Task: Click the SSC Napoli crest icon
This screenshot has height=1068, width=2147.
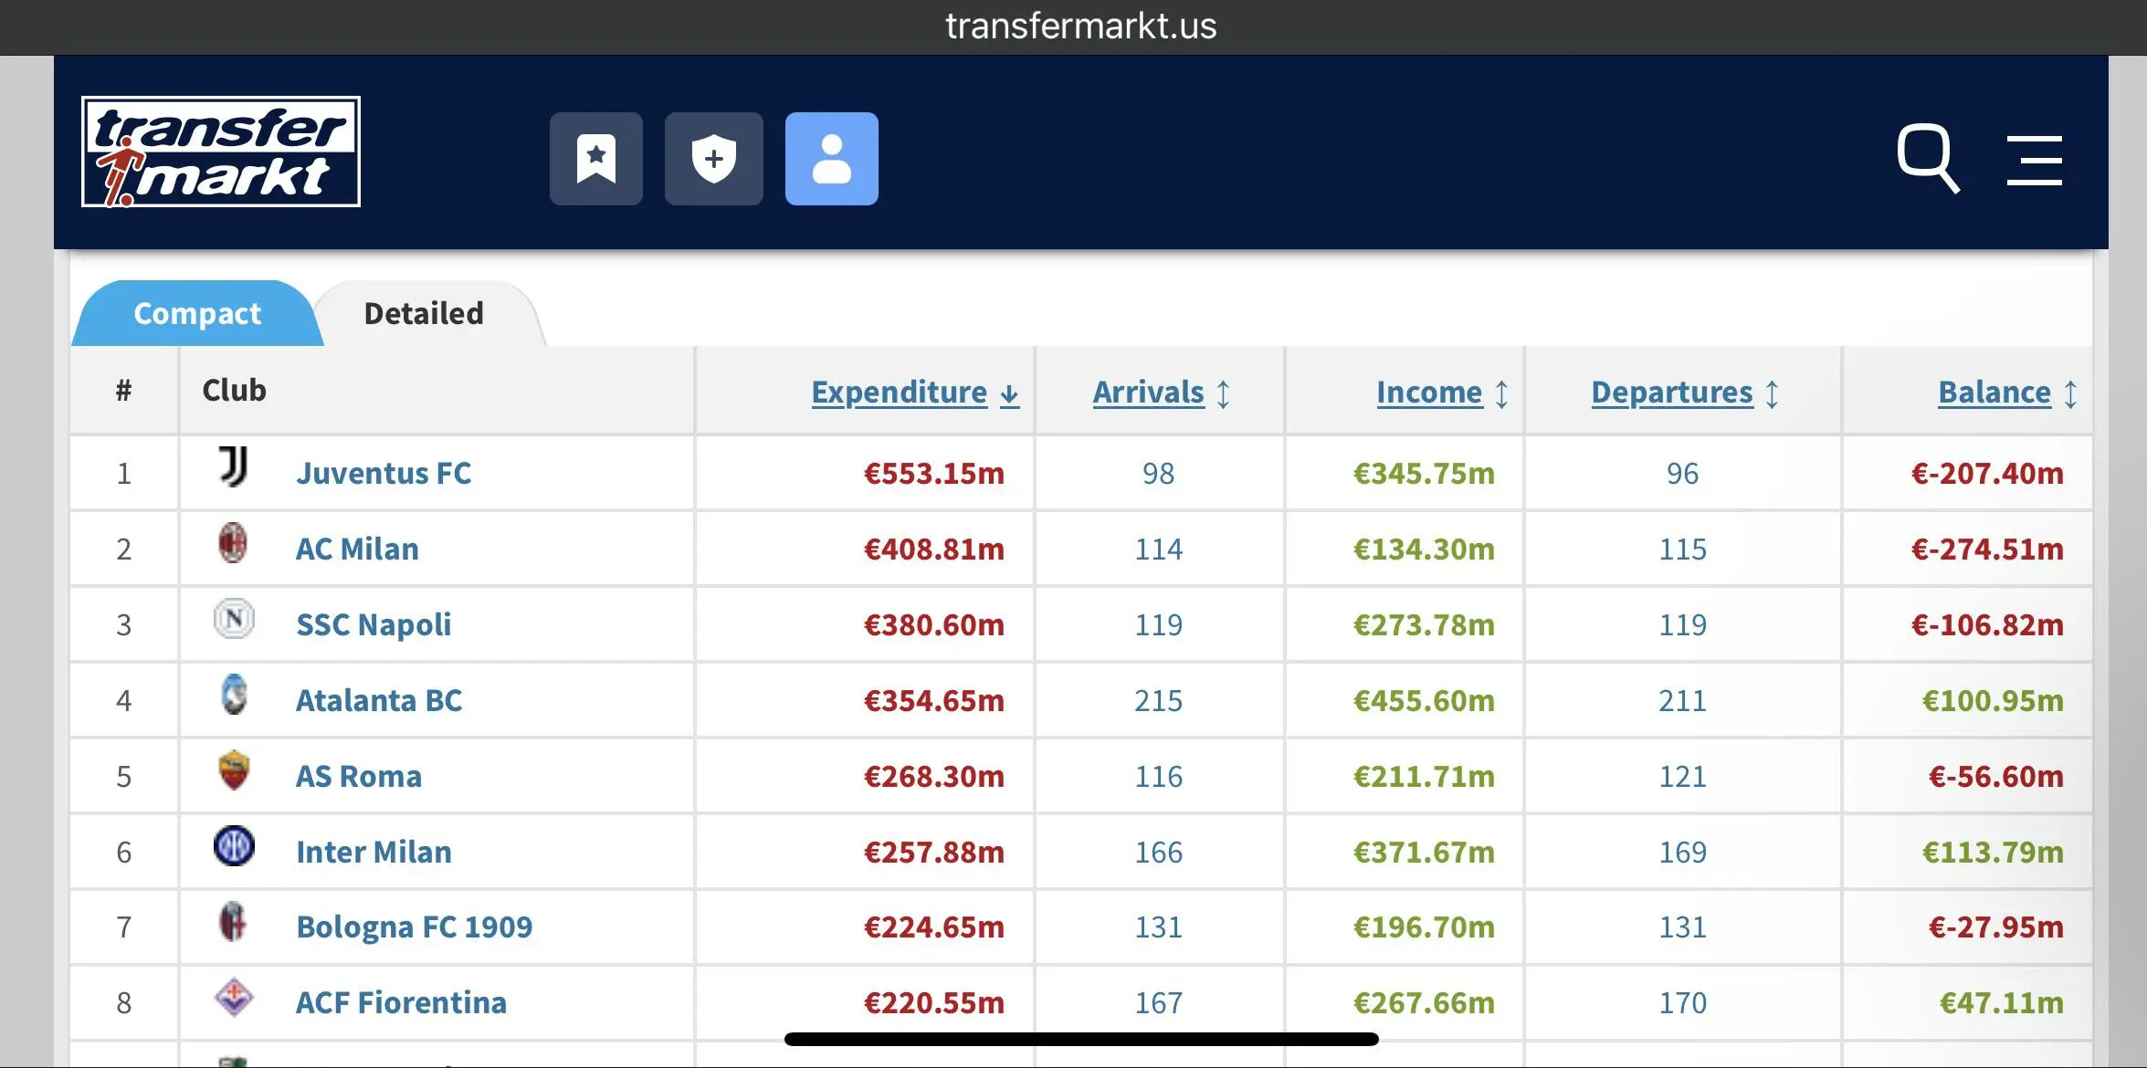Action: coord(234,619)
